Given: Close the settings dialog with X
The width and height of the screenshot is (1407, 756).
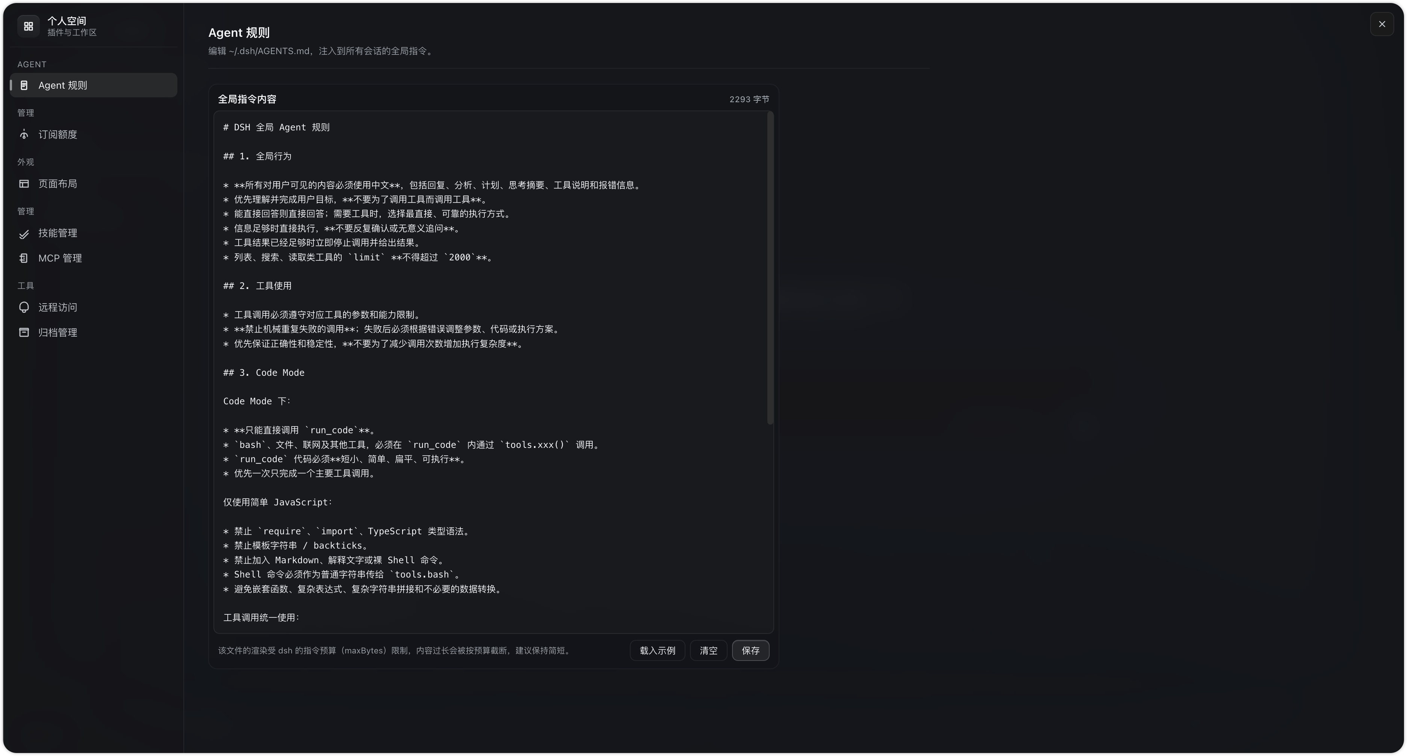Looking at the screenshot, I should 1382,24.
